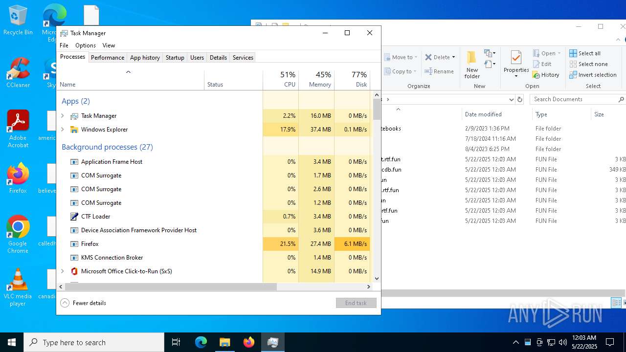Switch to the Performance tab
The image size is (626, 352).
(108, 58)
